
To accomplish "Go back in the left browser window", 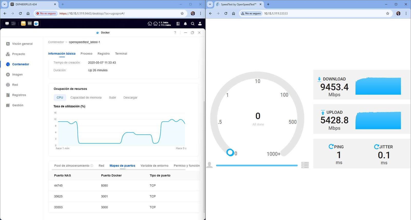I will point(5,13).
